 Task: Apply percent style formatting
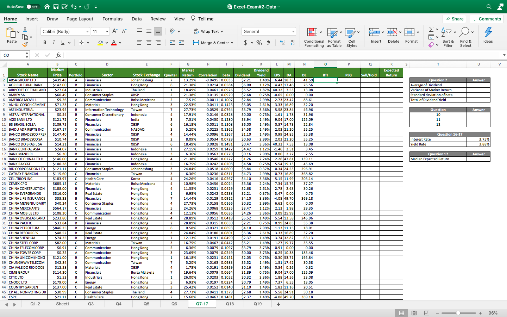[259, 43]
